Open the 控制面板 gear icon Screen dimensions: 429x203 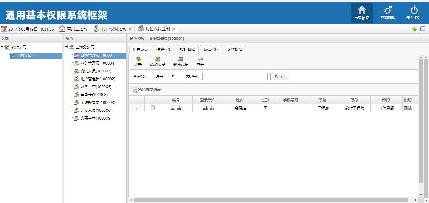(x=388, y=10)
